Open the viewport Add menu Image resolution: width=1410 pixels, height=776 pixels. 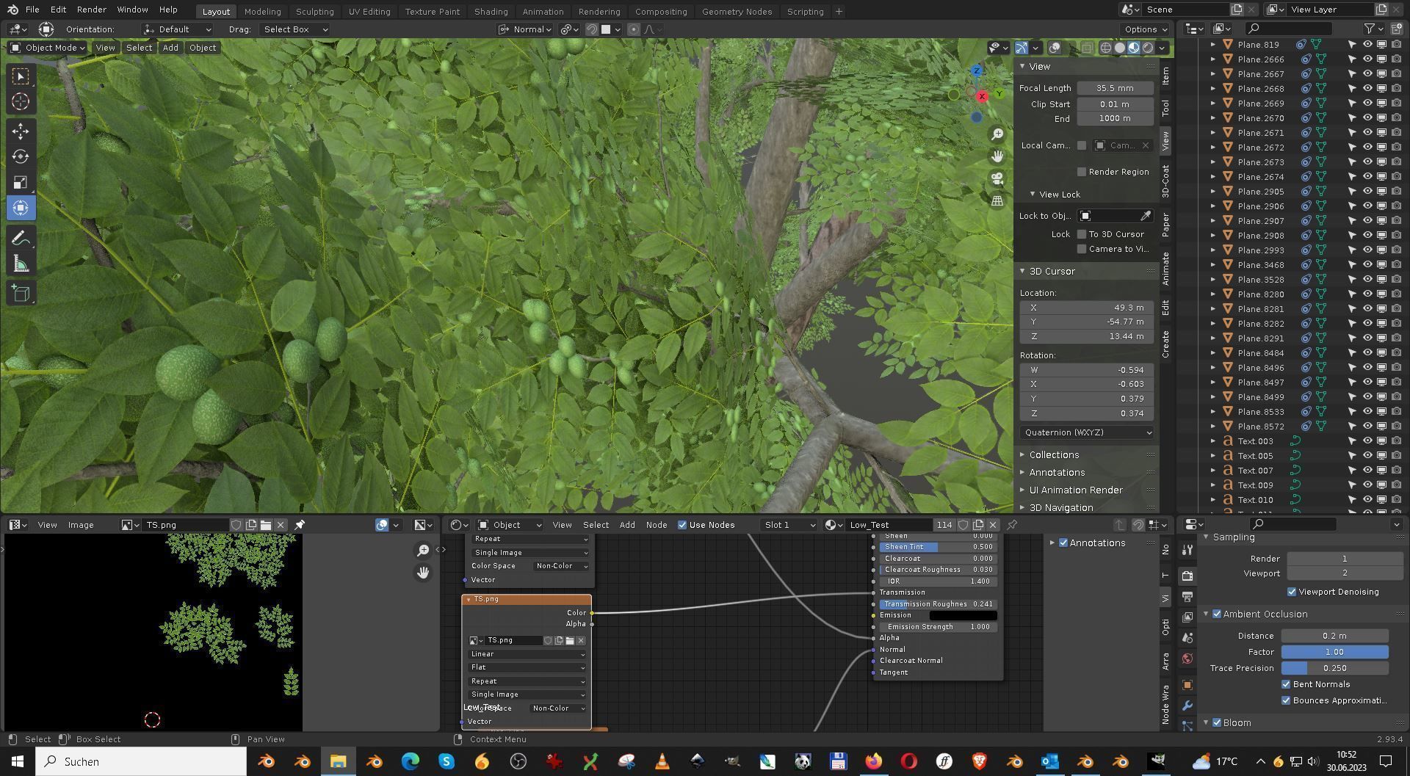coord(170,48)
